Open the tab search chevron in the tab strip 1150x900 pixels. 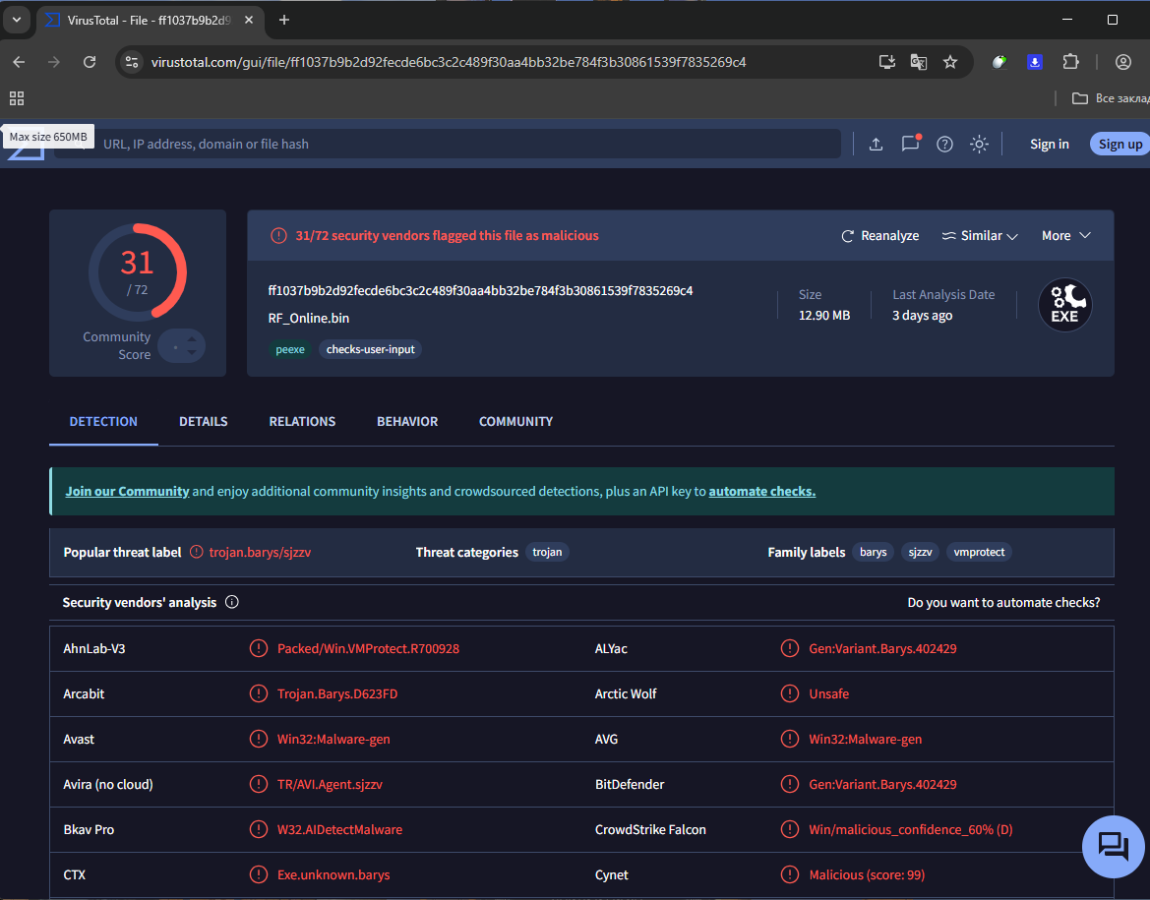pos(16,20)
